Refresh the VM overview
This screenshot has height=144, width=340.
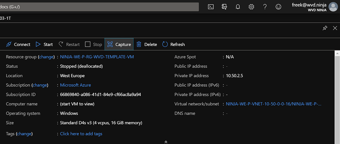[173, 45]
